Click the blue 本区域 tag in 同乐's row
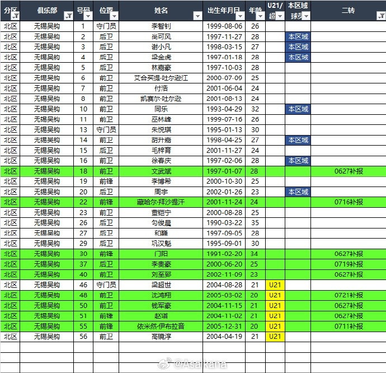Screen dimensions: 386x373 coord(298,109)
